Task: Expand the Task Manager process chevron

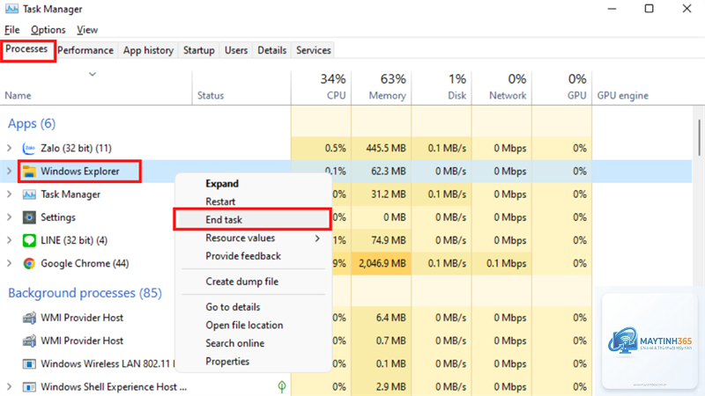Action: point(9,194)
